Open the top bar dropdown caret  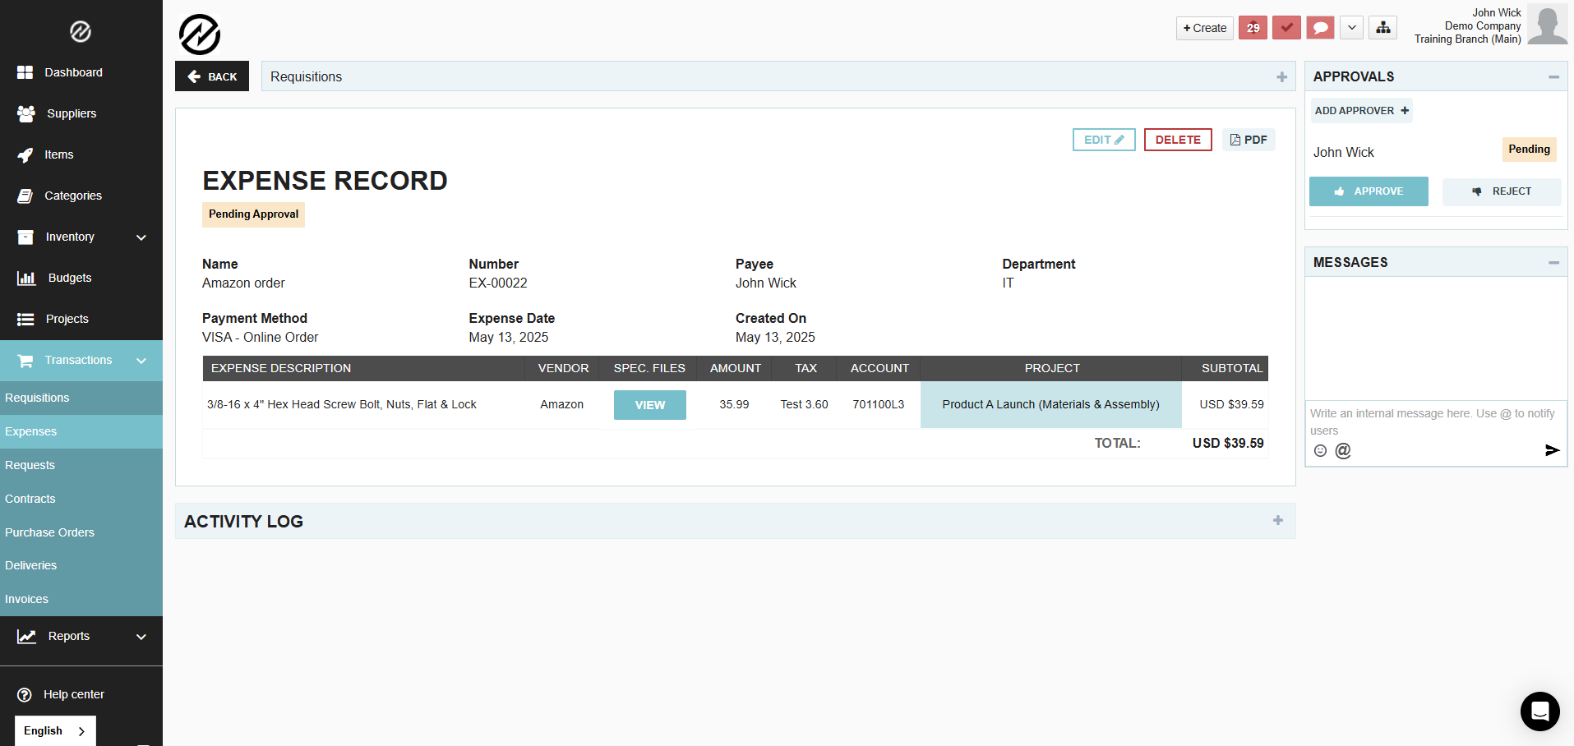(1352, 28)
